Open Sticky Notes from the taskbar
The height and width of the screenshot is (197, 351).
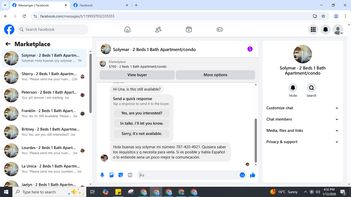[118, 192]
